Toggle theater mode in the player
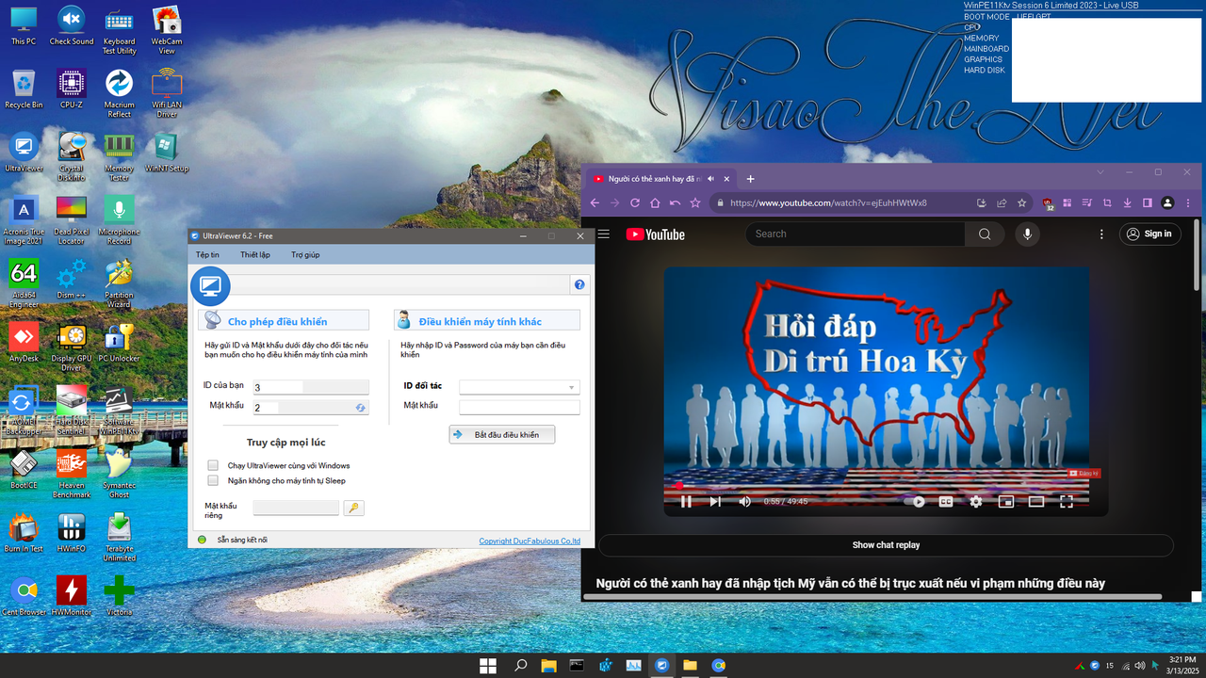Viewport: 1206px width, 678px height. pos(1036,502)
